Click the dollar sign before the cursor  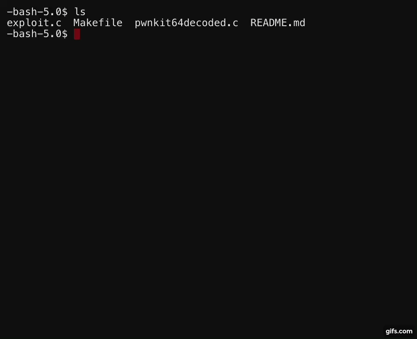point(65,34)
